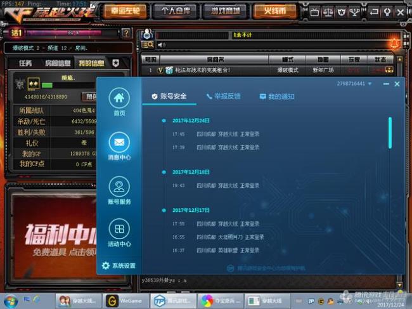Close the security center overlay with X

point(397,84)
